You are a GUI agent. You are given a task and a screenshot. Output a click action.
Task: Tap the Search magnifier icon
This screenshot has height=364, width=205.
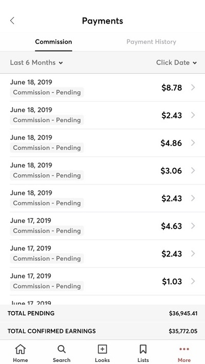61,349
